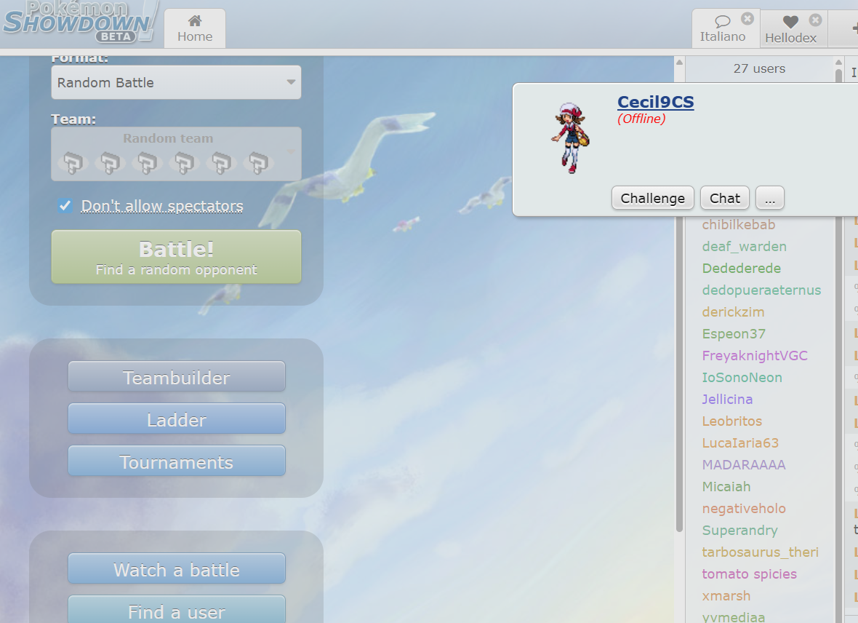The width and height of the screenshot is (858, 623).
Task: Click main menu scrollbar up arrow
Action: coord(680,62)
